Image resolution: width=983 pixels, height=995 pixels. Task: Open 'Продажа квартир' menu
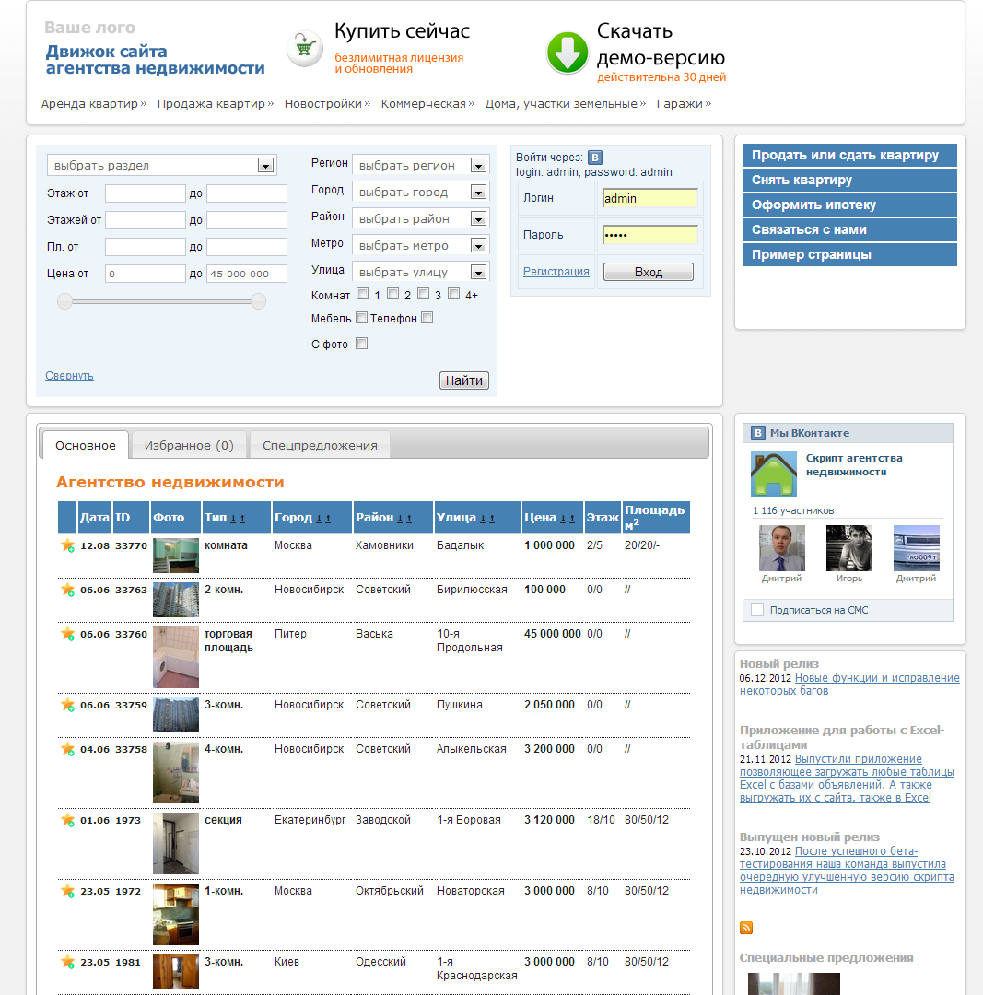coord(216,103)
